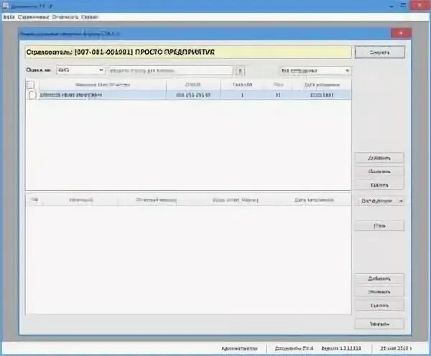Open the search-by field combo box
This screenshot has width=431, height=356.
click(80, 70)
